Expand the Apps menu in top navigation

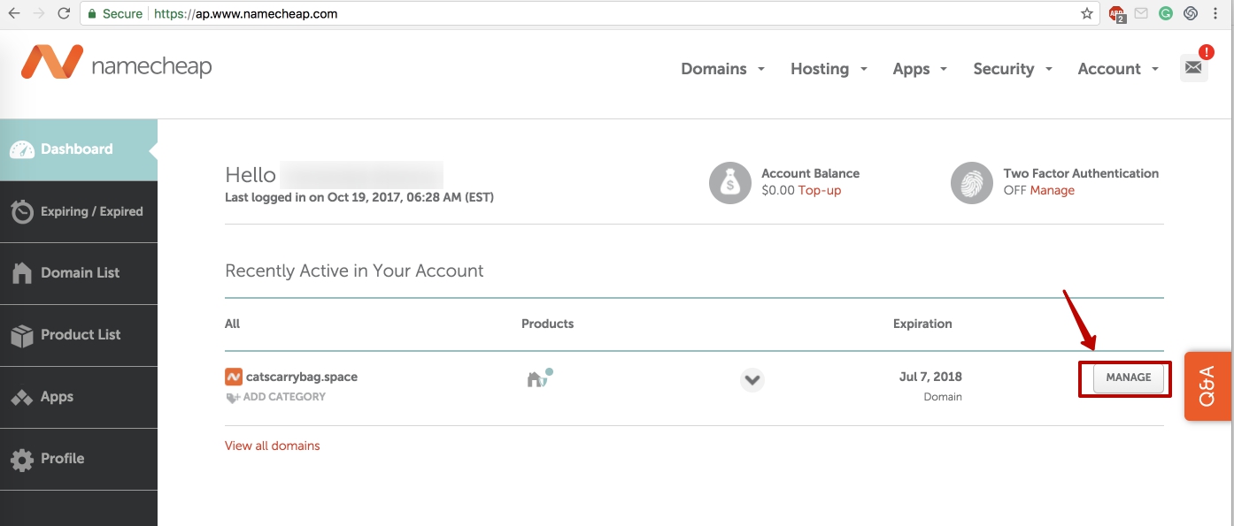click(x=920, y=69)
